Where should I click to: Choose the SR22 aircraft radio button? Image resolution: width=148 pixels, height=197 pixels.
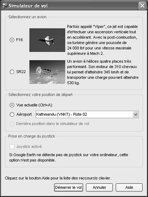pyautogui.click(x=12, y=72)
